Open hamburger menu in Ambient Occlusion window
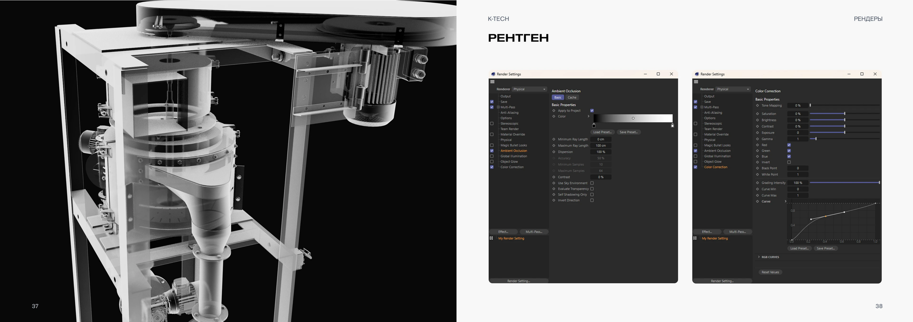Image resolution: width=913 pixels, height=322 pixels. [x=492, y=82]
